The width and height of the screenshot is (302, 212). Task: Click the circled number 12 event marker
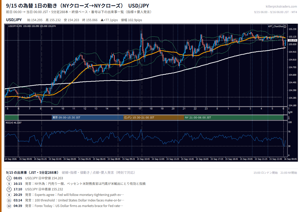[x=9, y=206]
